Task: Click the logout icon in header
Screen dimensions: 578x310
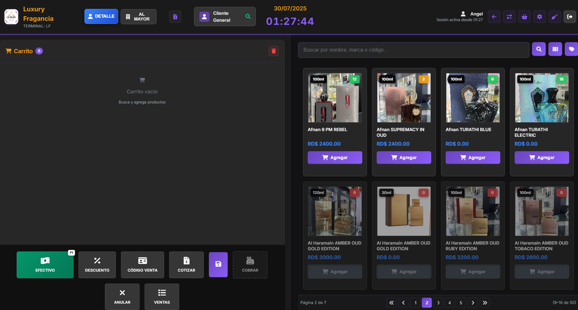Action: (x=570, y=17)
